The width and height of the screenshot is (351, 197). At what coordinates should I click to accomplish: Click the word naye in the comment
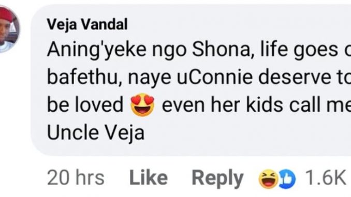coord(150,78)
